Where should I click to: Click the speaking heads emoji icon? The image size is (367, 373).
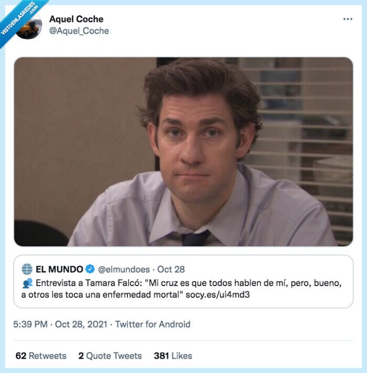(27, 284)
